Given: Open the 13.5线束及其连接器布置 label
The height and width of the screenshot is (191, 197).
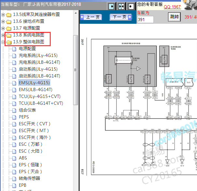Looking at the screenshot, I should 36,14.
